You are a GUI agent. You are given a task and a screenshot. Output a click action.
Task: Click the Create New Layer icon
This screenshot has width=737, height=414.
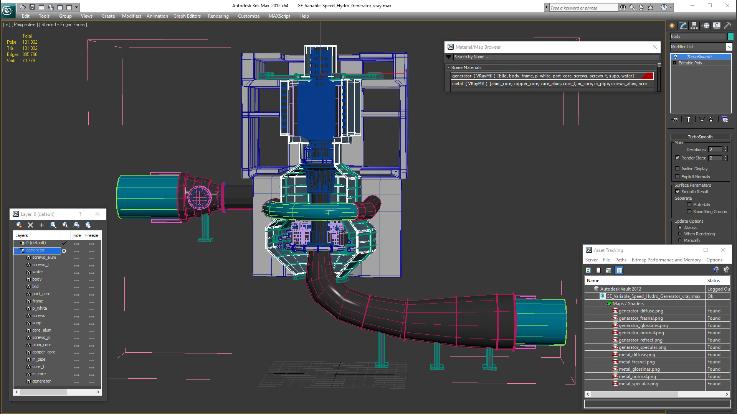tap(18, 225)
